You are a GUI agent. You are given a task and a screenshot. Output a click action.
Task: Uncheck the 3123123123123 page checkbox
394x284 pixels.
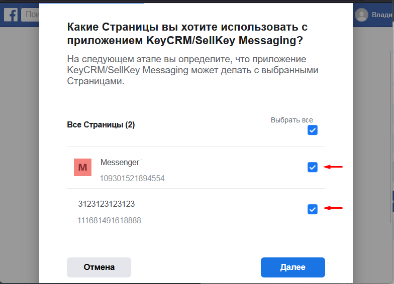pos(313,209)
